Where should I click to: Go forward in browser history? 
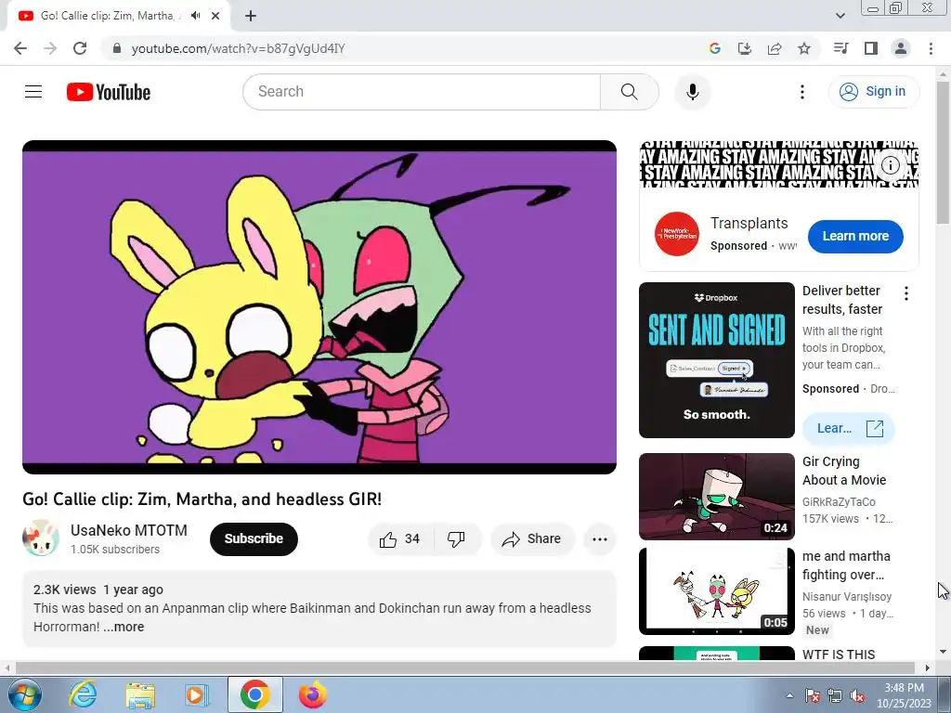click(50, 48)
